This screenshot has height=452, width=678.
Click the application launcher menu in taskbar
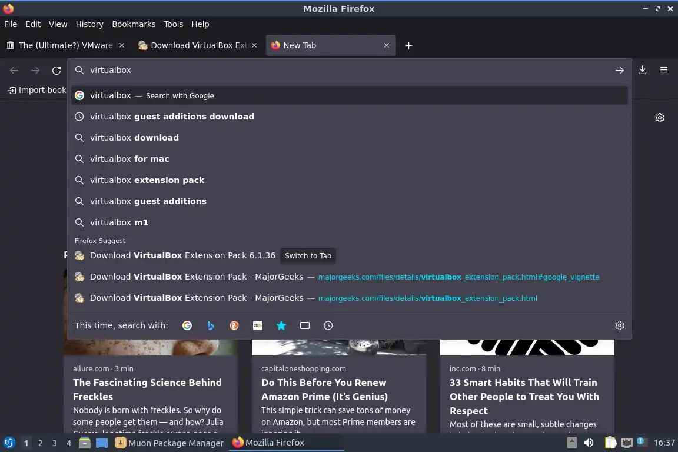(x=9, y=443)
